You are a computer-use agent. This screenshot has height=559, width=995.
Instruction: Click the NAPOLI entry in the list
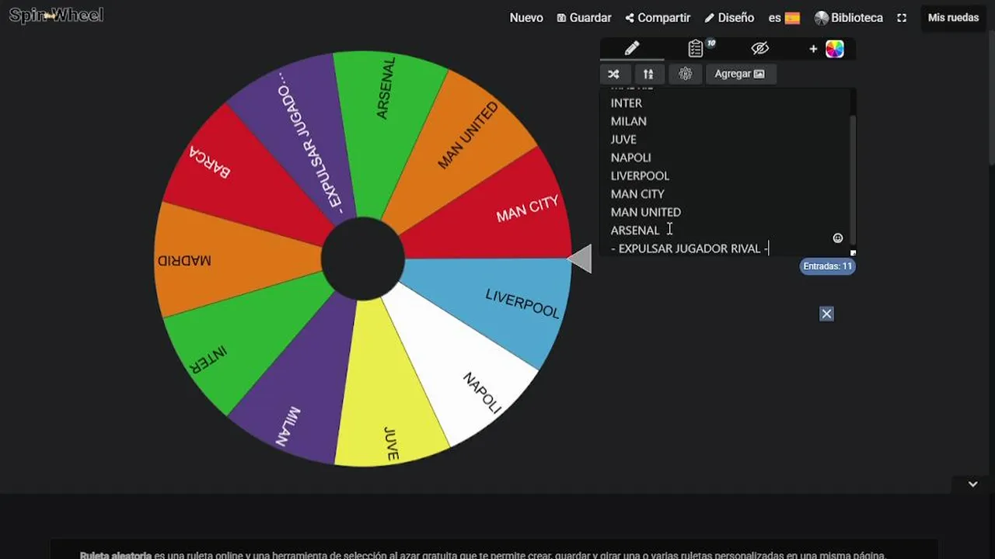point(631,158)
